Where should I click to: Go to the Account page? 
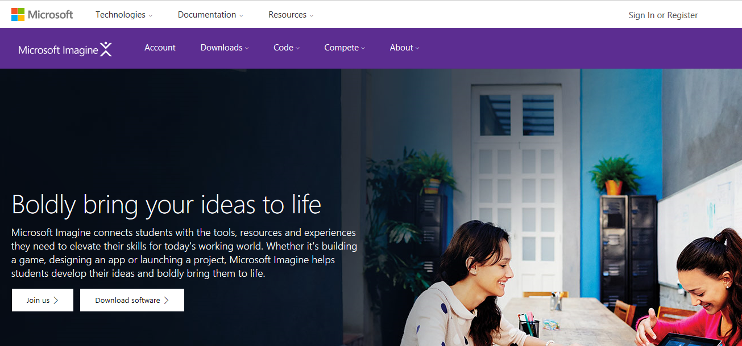click(x=160, y=48)
